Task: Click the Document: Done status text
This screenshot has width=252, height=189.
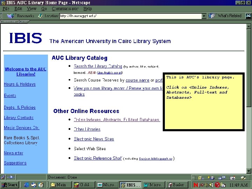Action: 62,177
